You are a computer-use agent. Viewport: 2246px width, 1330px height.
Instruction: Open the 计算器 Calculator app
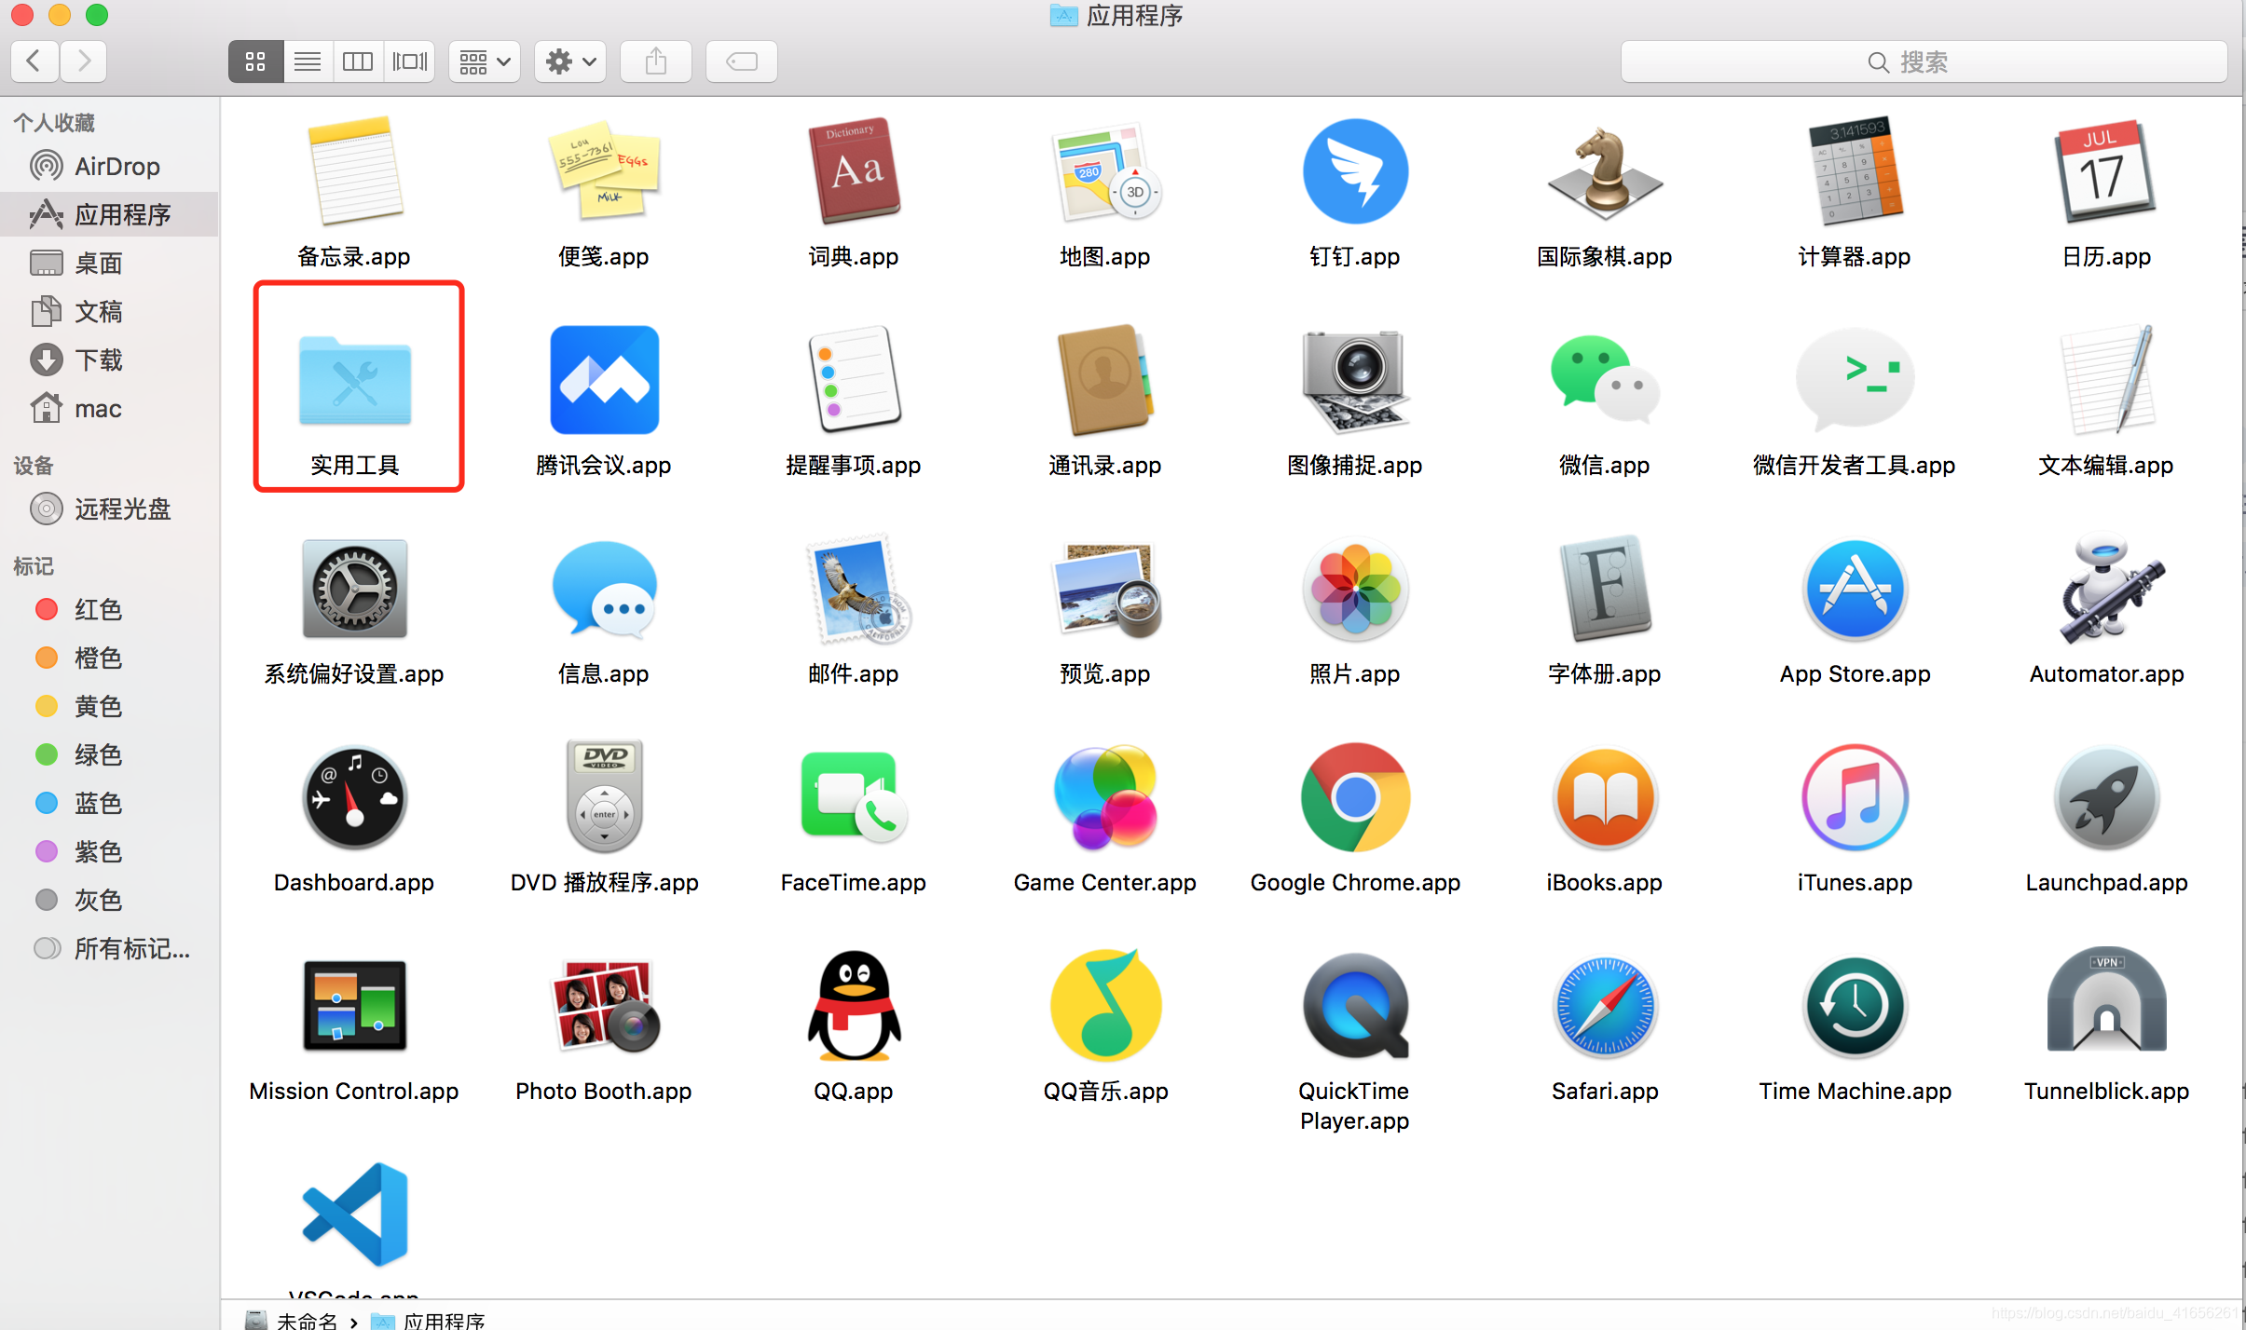1855,171
